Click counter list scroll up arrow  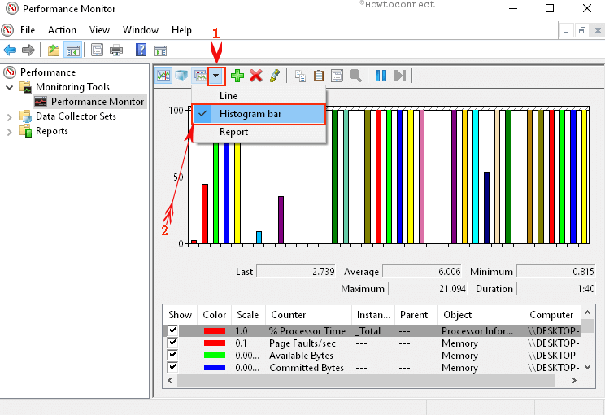point(588,312)
